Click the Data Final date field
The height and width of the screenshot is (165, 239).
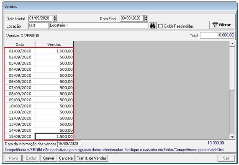click(132, 18)
